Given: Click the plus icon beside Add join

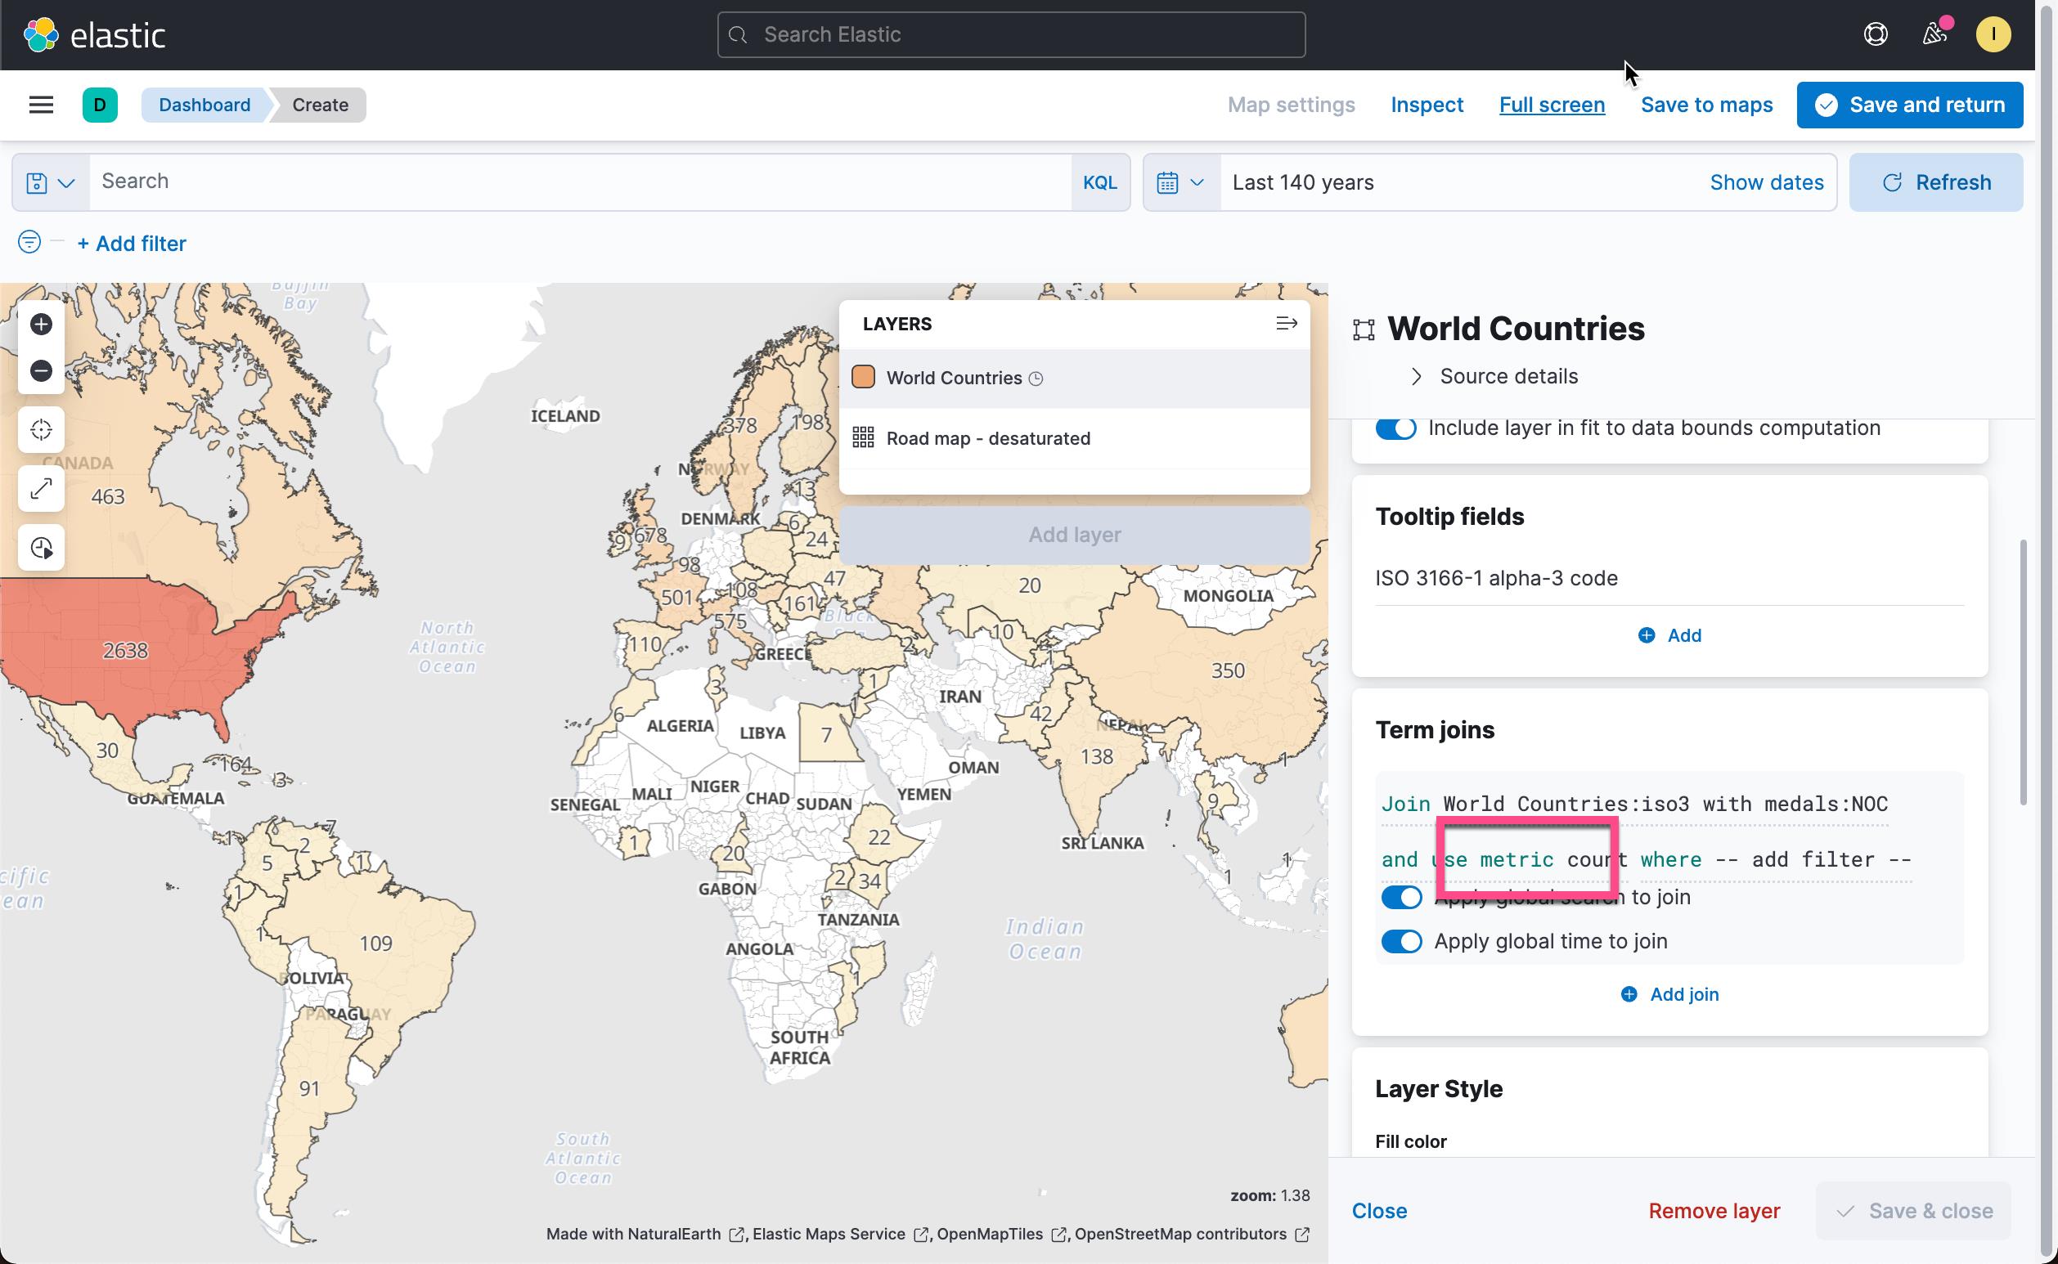Looking at the screenshot, I should (x=1629, y=994).
